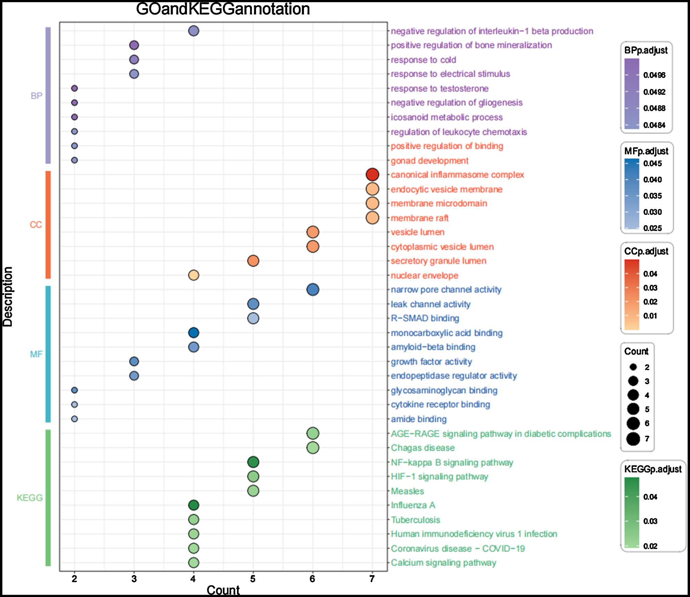The image size is (690, 597).
Task: Click the purple BP category bar
Action: [x=48, y=96]
